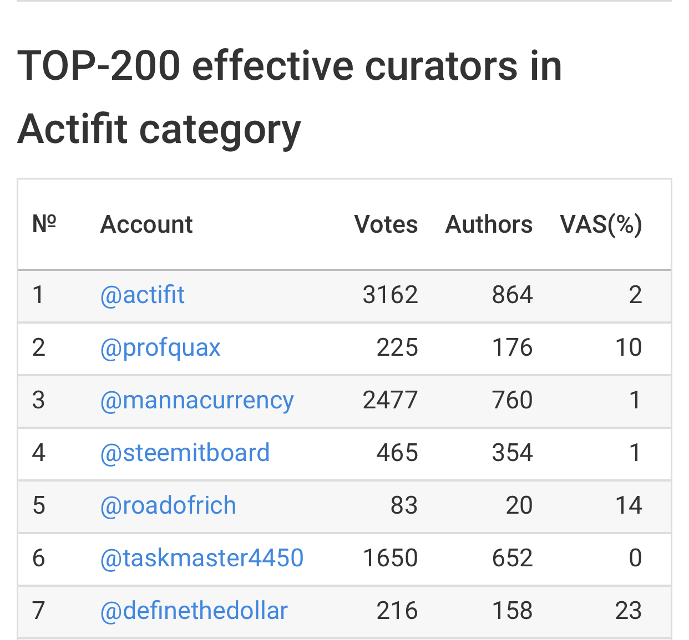Click row number 4 cell

click(39, 453)
